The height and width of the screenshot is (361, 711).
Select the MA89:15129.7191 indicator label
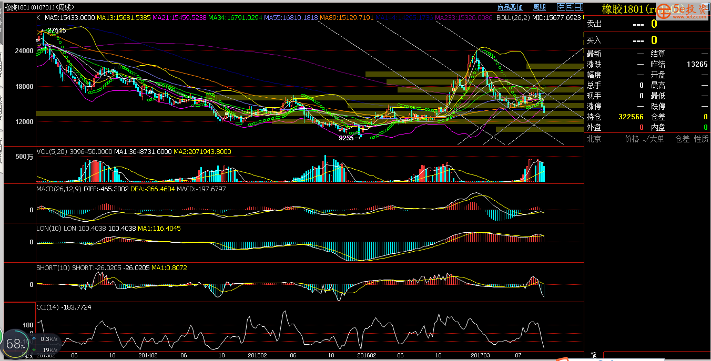[347, 17]
